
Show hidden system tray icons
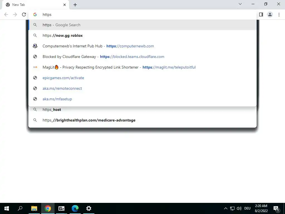click(x=225, y=208)
